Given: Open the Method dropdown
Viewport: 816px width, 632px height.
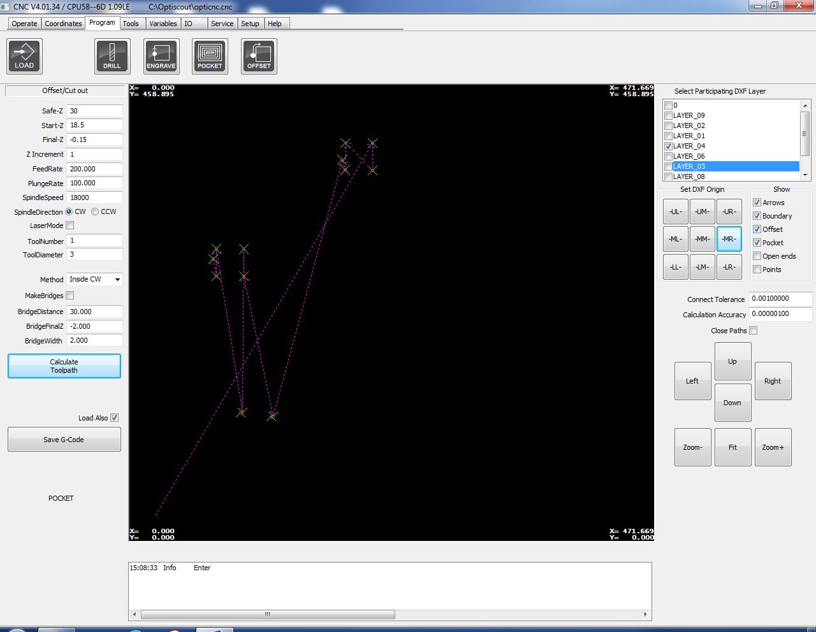Looking at the screenshot, I should tap(95, 279).
